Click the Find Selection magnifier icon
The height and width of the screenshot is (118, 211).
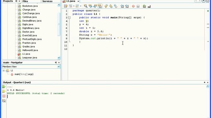[x=86, y=6]
